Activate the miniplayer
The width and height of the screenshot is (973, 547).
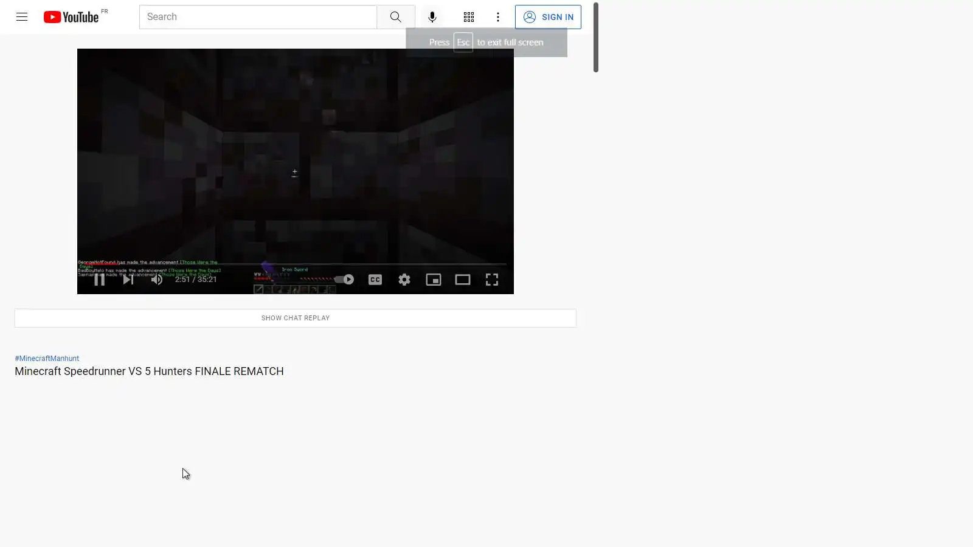434,280
